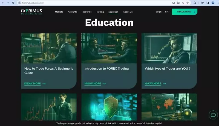The image size is (219, 126).
Task: Open the browser extensions puzzle icon
Action: (x=195, y=3)
